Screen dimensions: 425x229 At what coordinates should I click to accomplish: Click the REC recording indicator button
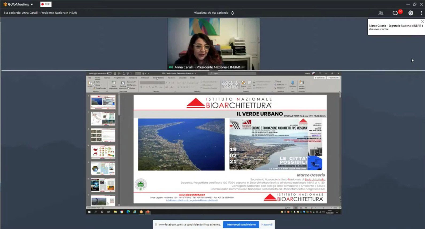46,4
